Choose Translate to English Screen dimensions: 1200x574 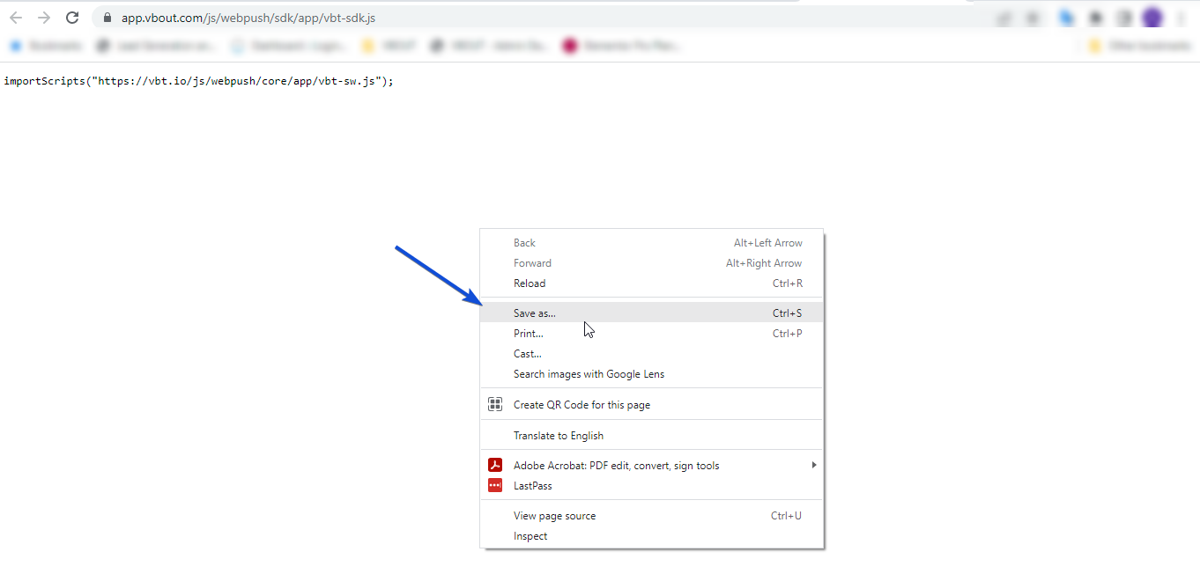(652, 436)
